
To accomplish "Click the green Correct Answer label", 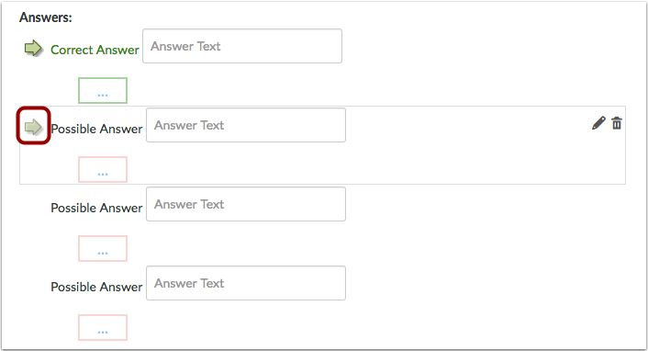I will point(95,50).
